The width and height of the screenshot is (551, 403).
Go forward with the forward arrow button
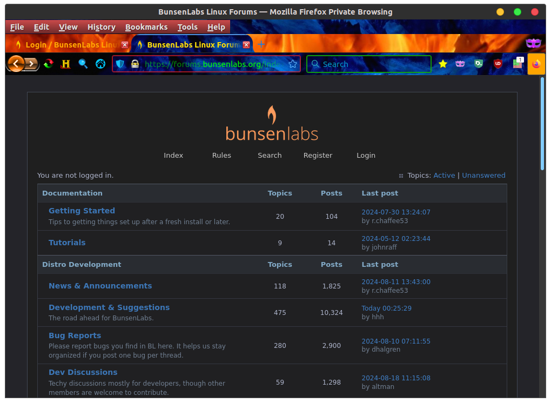pos(32,64)
